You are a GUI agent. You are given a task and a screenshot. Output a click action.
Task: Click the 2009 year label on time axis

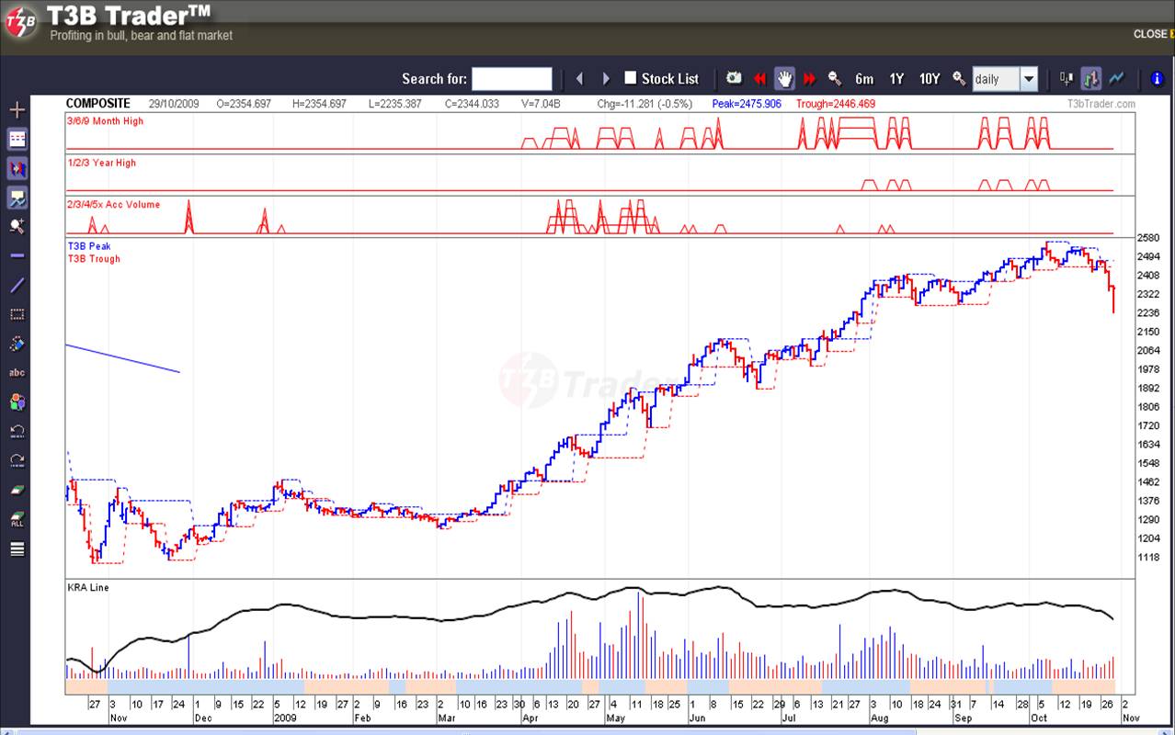coord(285,718)
